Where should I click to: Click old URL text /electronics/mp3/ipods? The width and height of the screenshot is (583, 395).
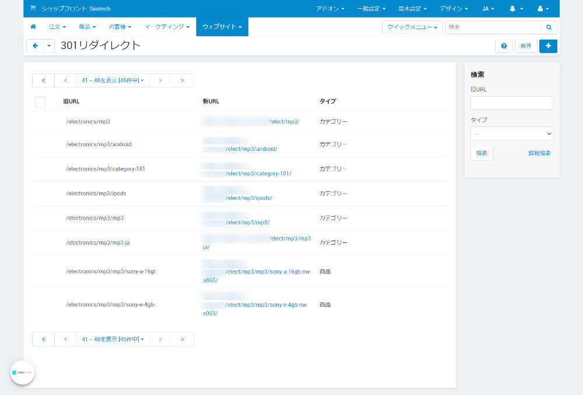click(x=96, y=193)
